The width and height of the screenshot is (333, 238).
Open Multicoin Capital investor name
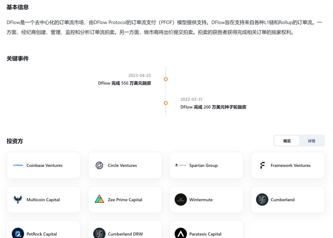43,200
